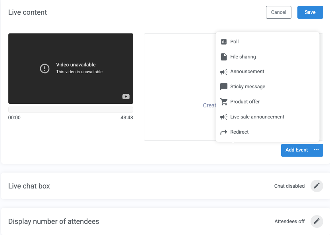Choose Poll from the event menu
Viewport: 330px width, 235px height.
(234, 41)
